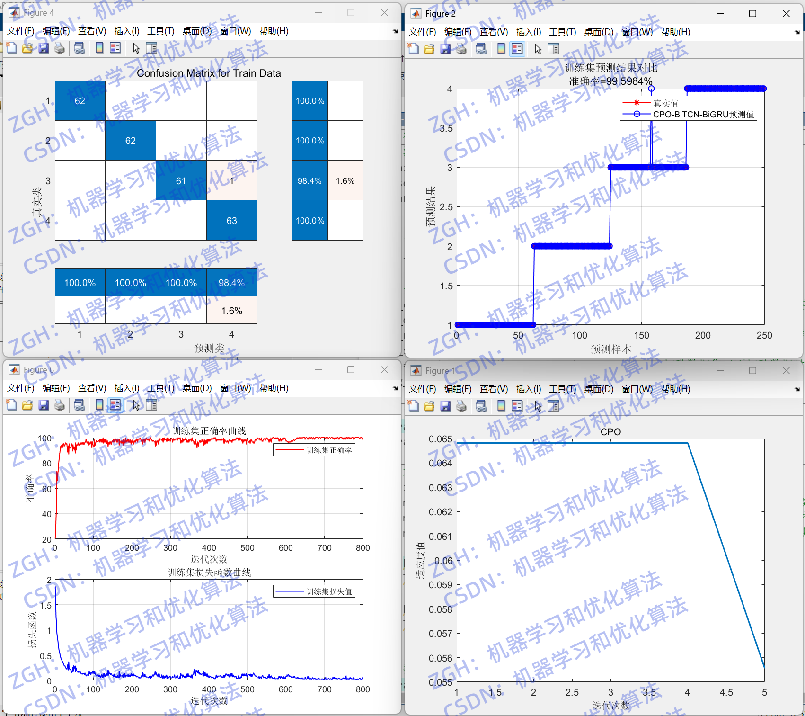
Task: Click 训练集损失函数曲线 subplot title
Action: [x=209, y=573]
